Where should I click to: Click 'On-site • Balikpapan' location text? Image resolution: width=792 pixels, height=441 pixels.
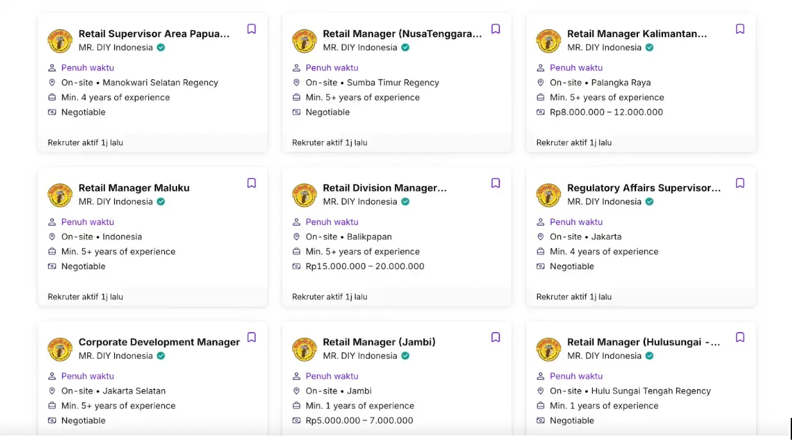click(349, 237)
